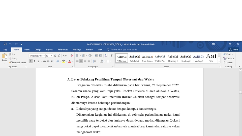Activate the Format Painter
The image size is (242, 136).
(17, 62)
